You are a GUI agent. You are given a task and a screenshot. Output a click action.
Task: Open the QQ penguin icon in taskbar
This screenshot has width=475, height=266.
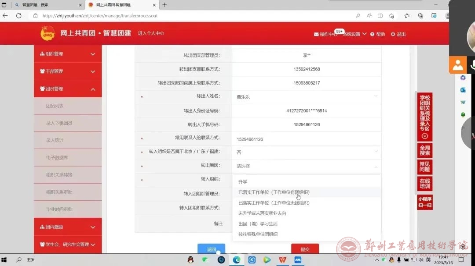[190, 260]
